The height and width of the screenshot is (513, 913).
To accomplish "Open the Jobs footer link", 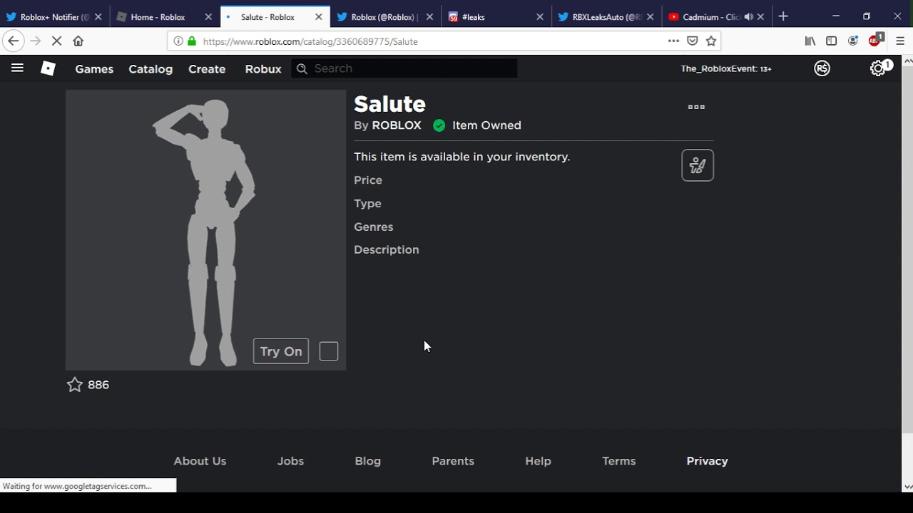I will point(290,461).
